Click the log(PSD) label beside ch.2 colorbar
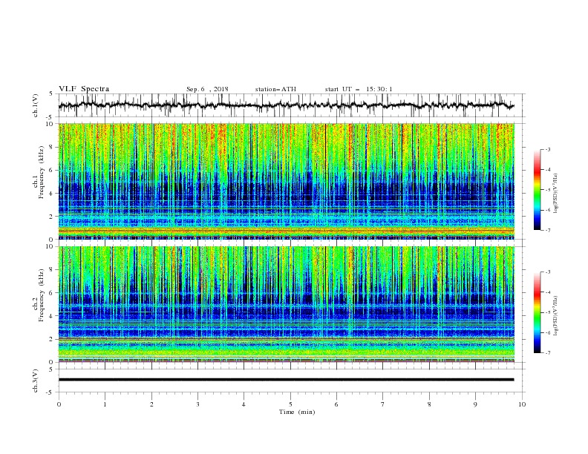588x454 pixels. (556, 315)
